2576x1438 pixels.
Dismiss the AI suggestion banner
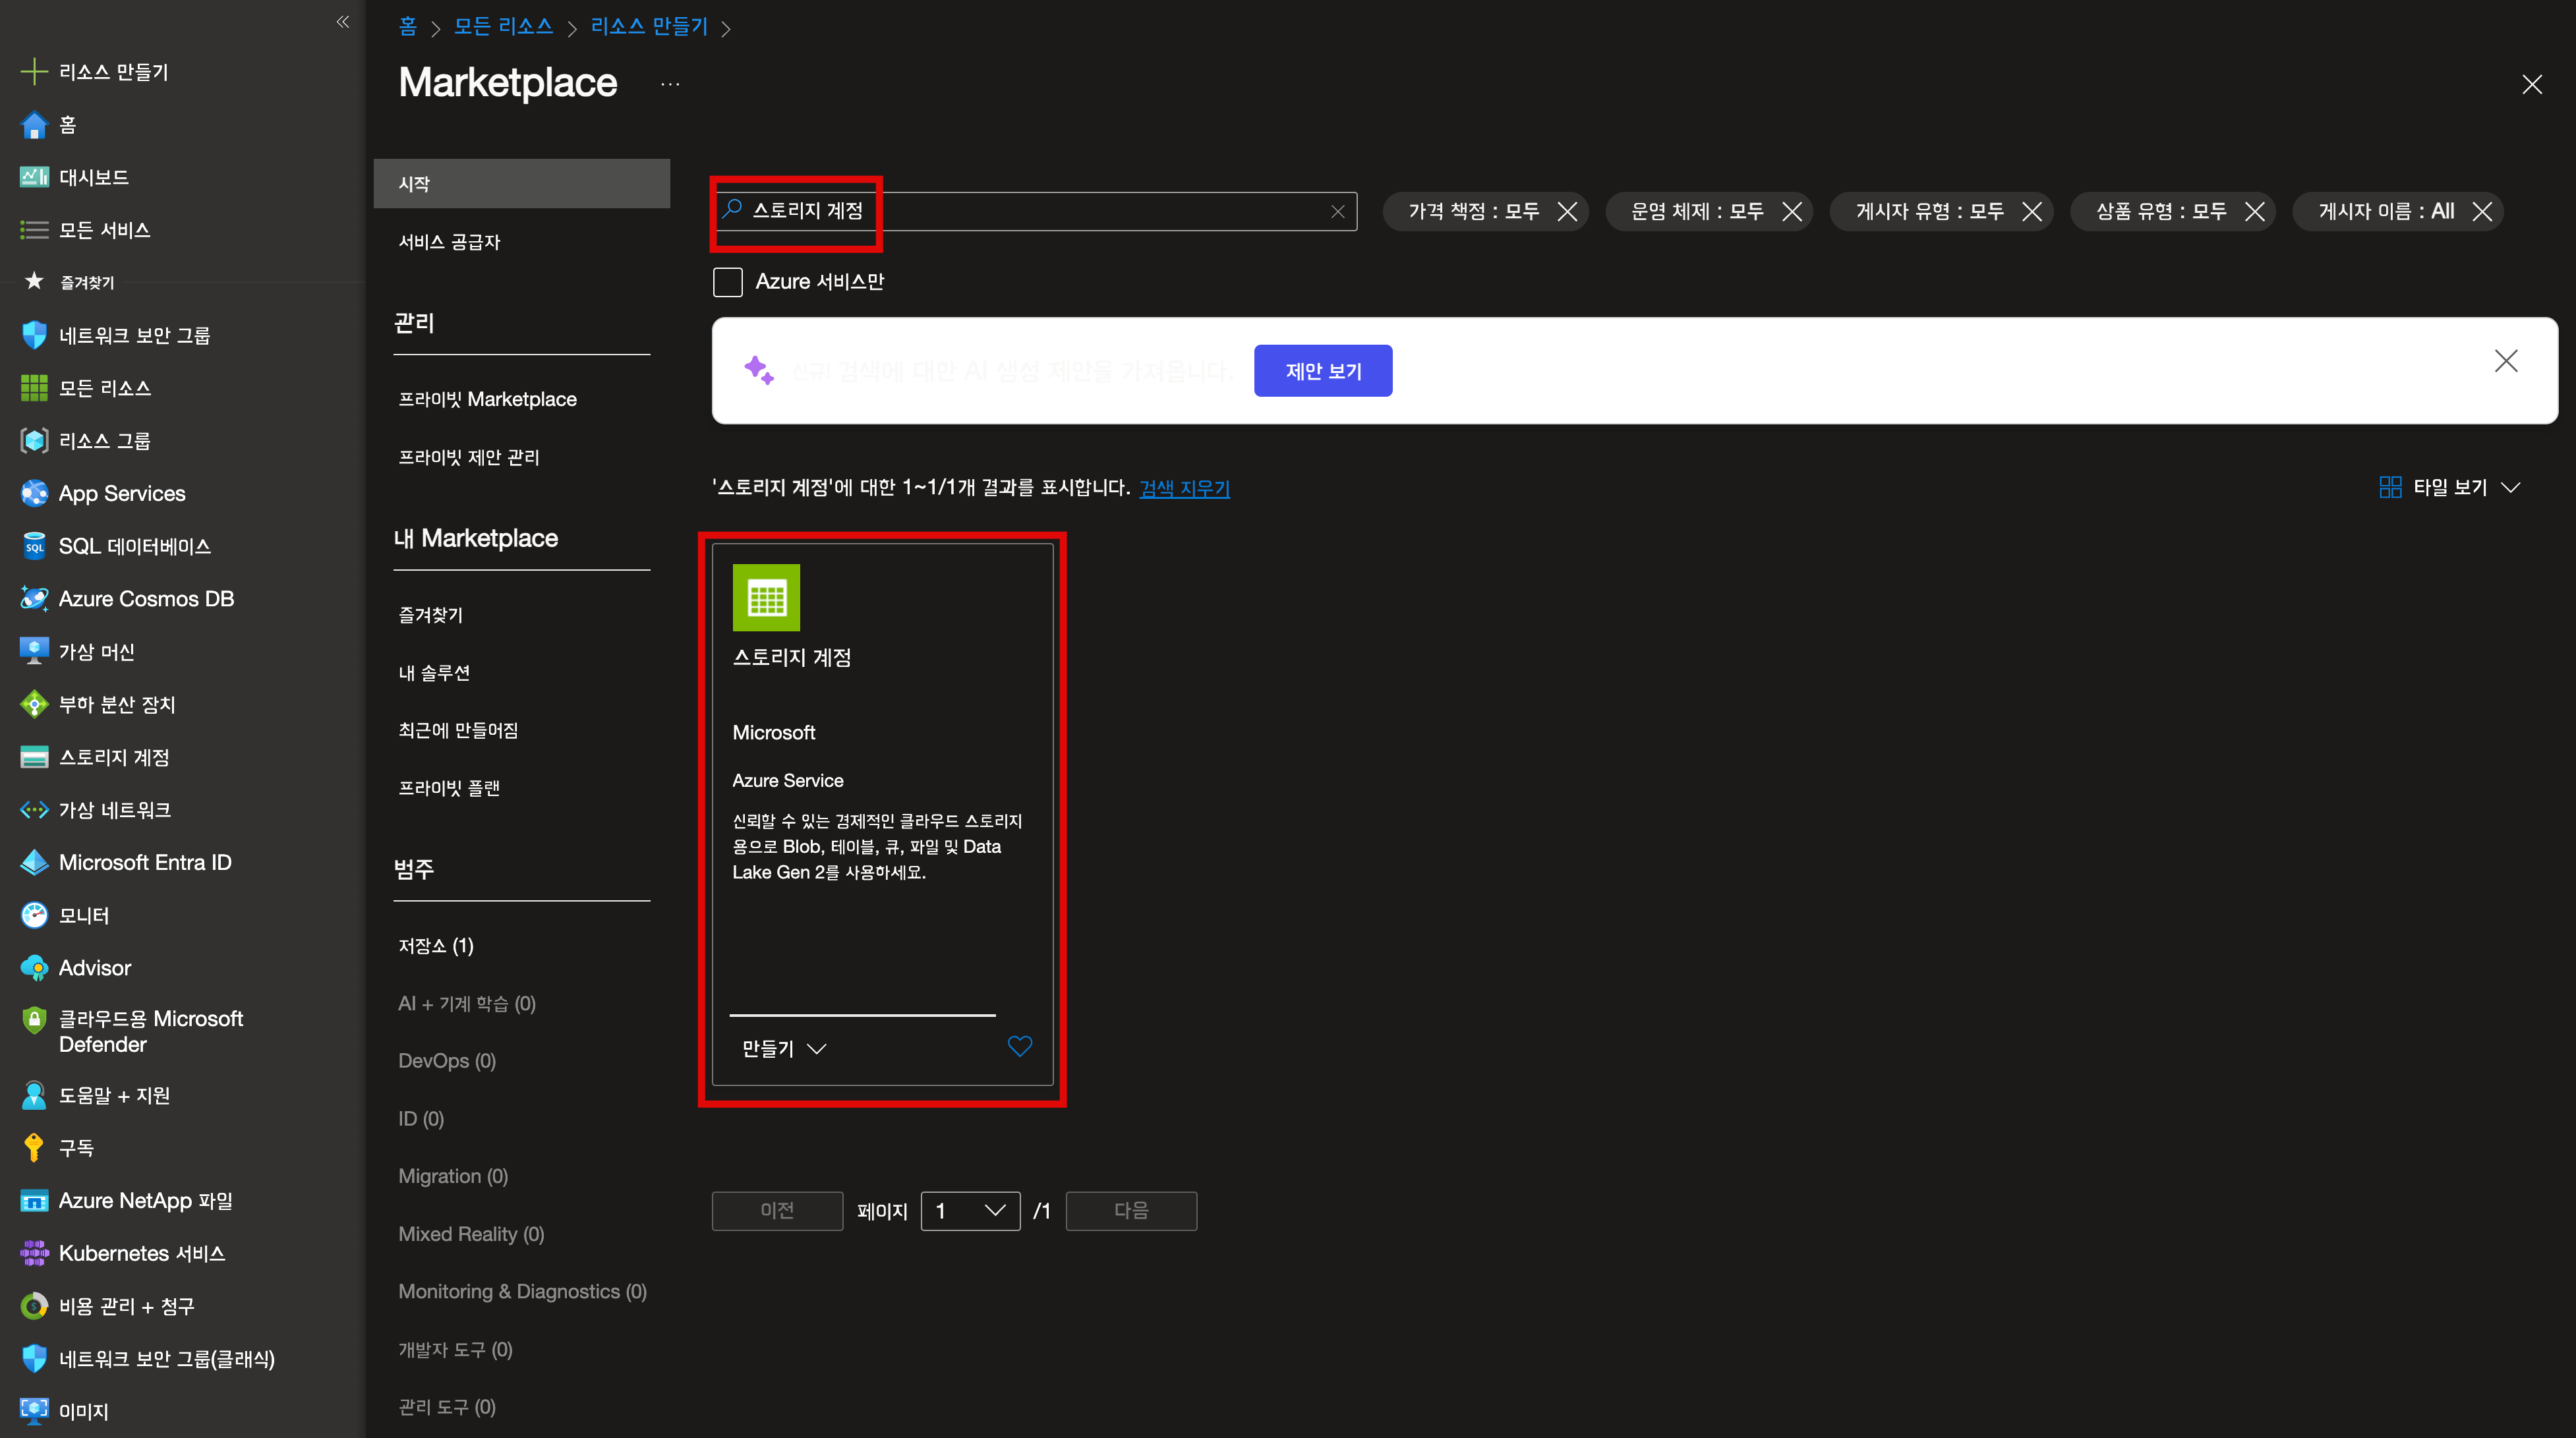[x=2506, y=361]
